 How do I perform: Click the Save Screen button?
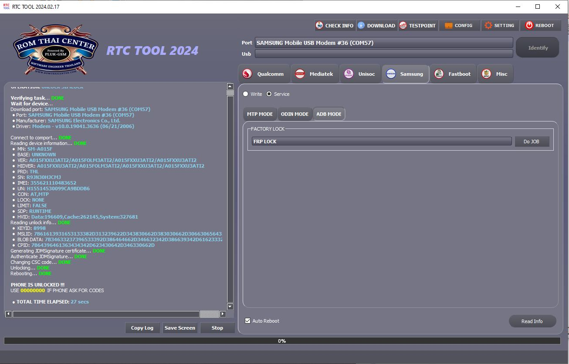point(180,328)
